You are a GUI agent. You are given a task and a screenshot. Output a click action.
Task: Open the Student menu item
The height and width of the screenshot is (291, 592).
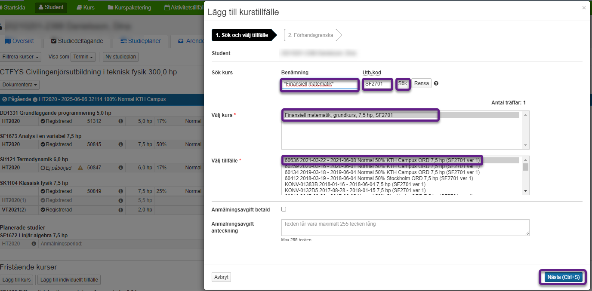pyautogui.click(x=51, y=7)
